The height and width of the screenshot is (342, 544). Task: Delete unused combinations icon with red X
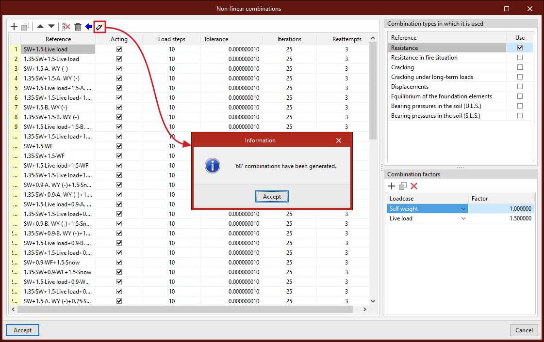66,27
